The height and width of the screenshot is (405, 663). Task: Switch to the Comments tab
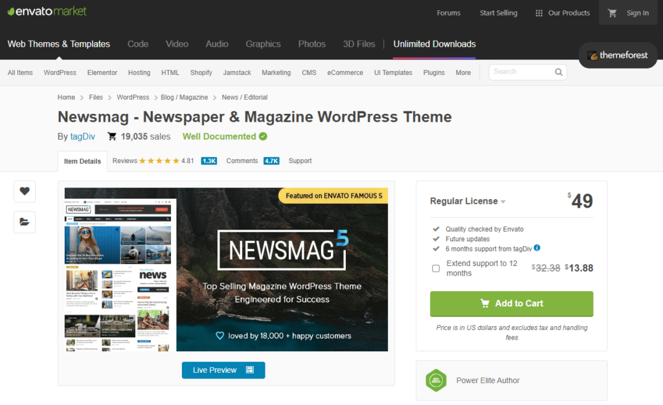pyautogui.click(x=242, y=161)
